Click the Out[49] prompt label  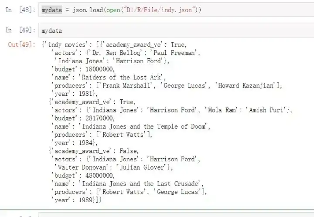(x=22, y=44)
